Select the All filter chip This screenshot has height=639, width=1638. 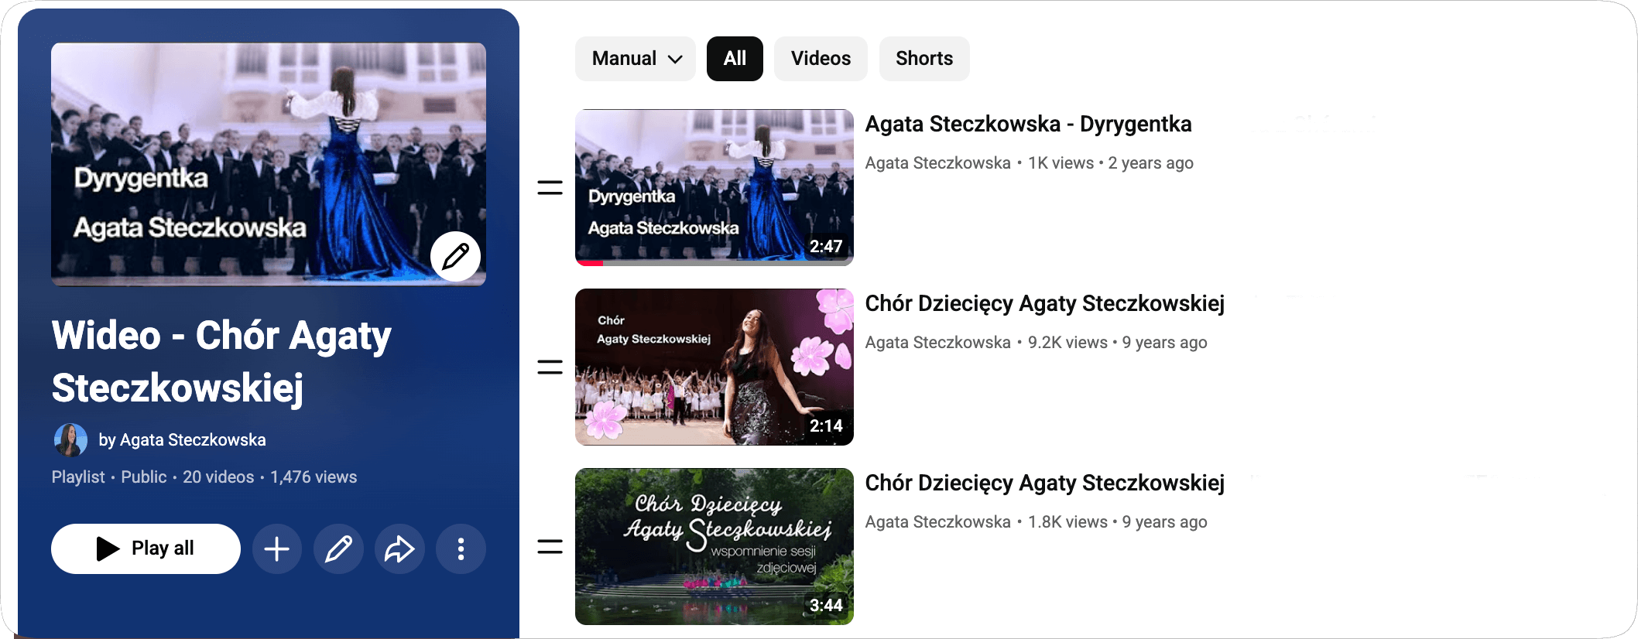pos(735,59)
